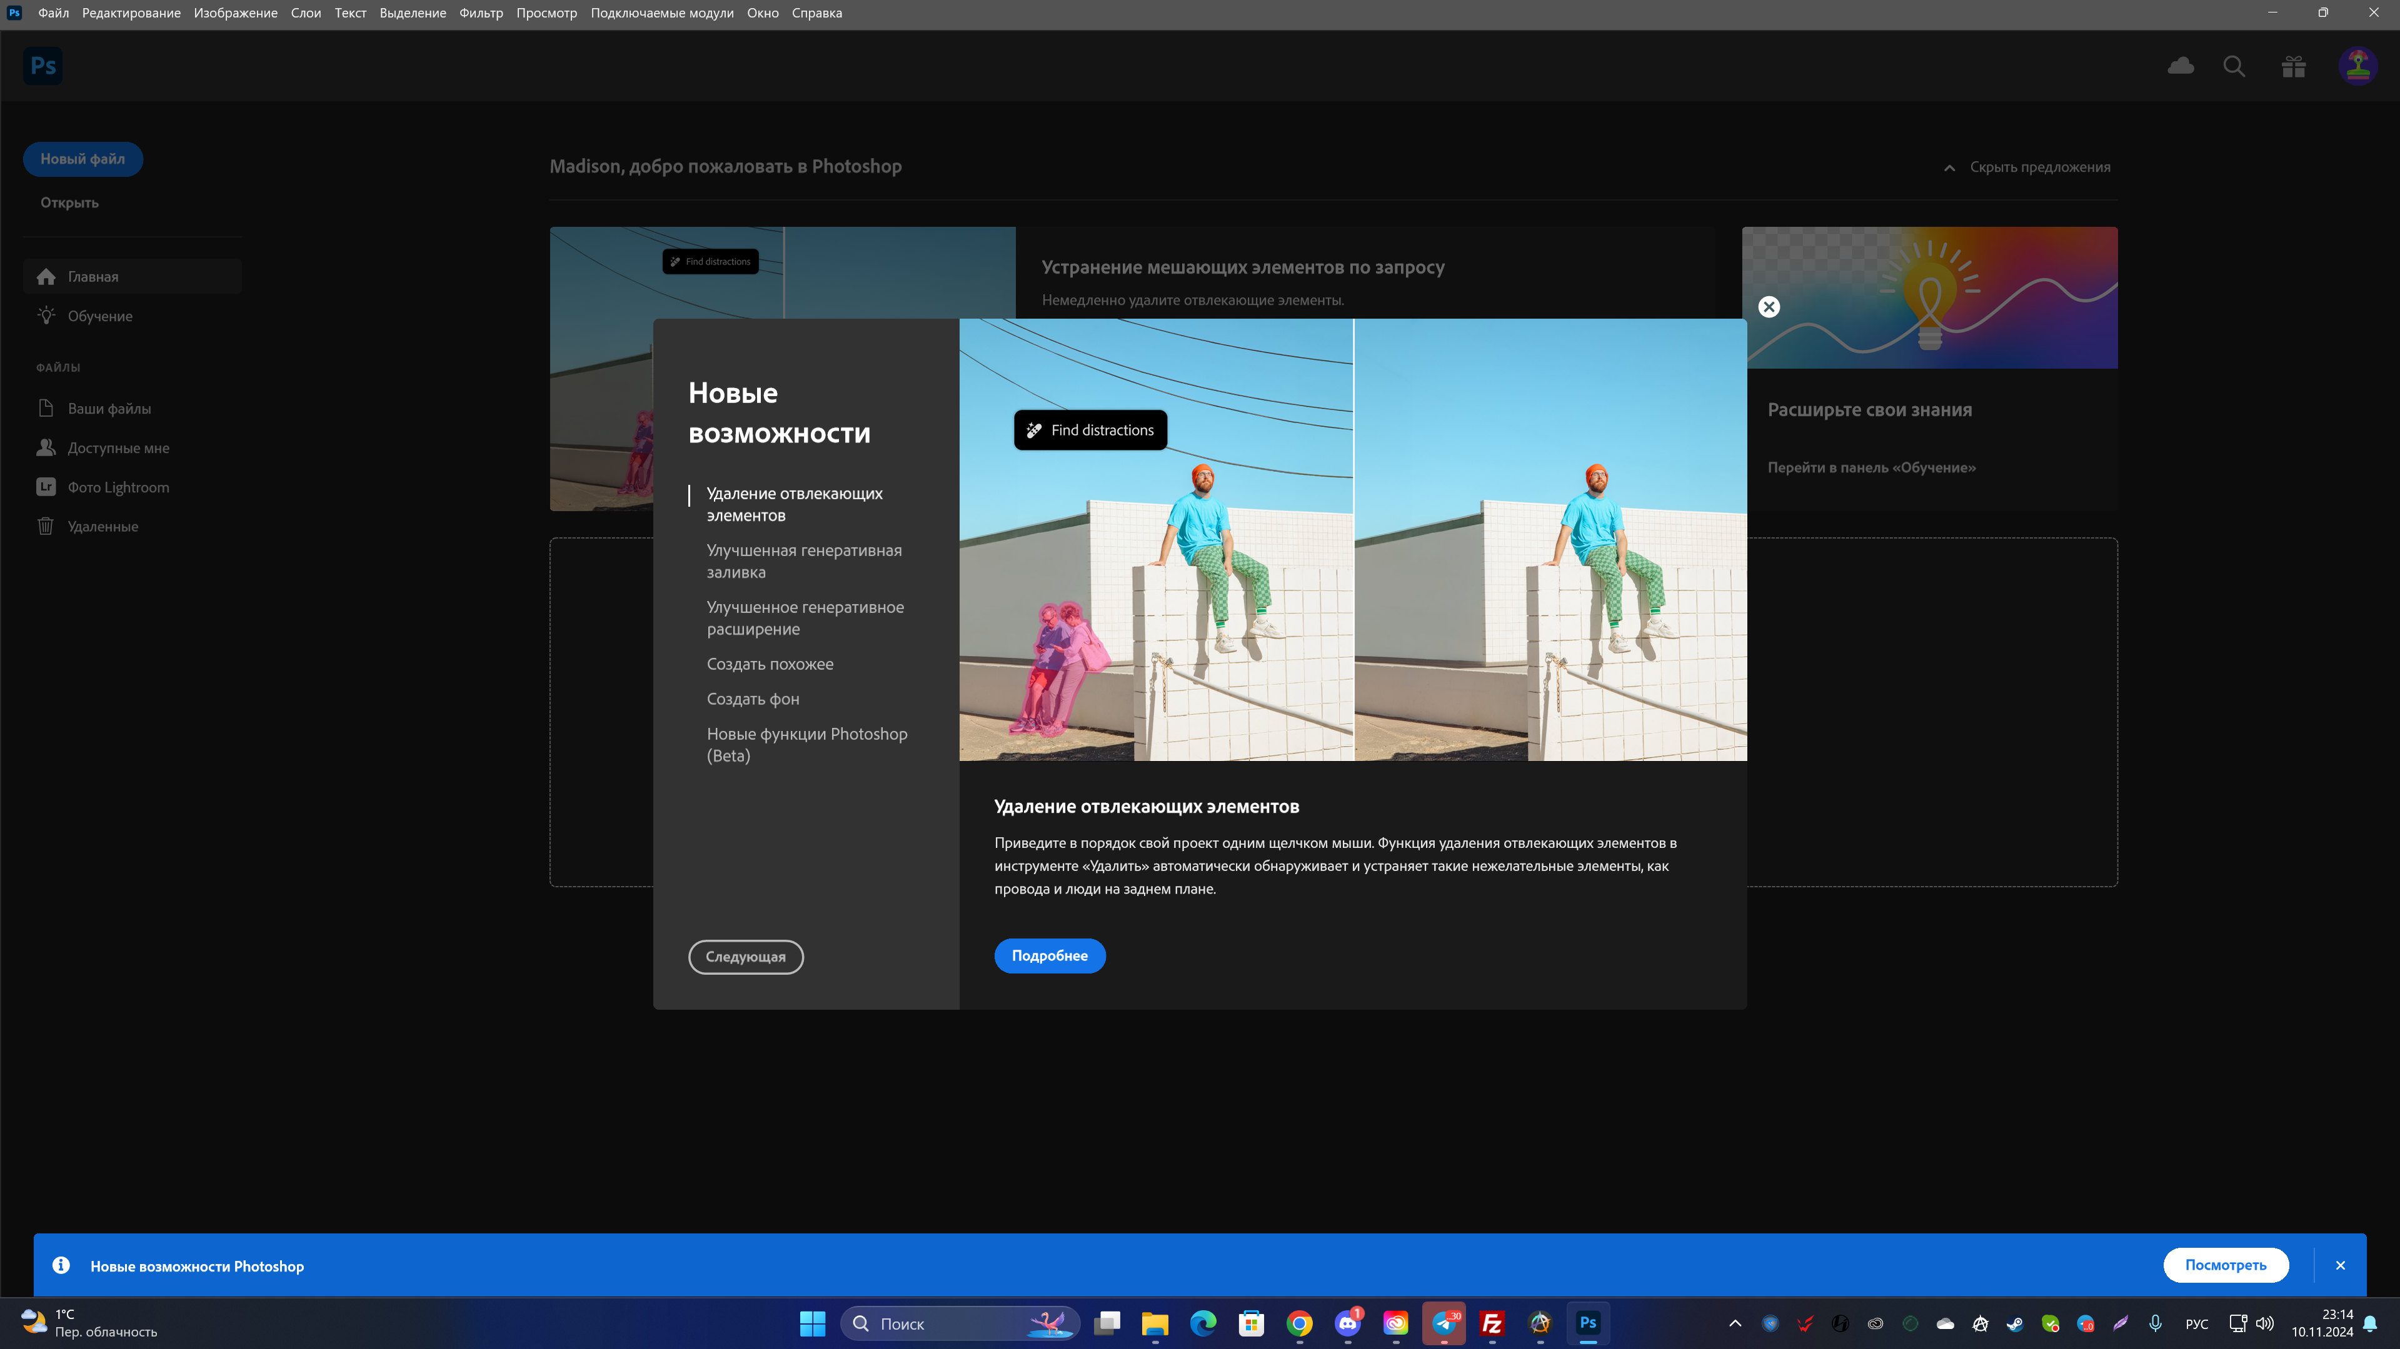This screenshot has height=1349, width=2400.
Task: Collapse suggestions via Скрыть предложения
Action: click(x=2027, y=167)
